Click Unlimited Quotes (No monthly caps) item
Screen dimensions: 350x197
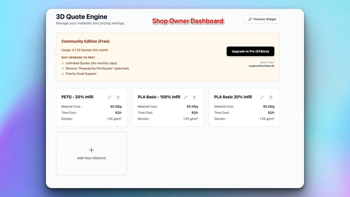coord(91,63)
